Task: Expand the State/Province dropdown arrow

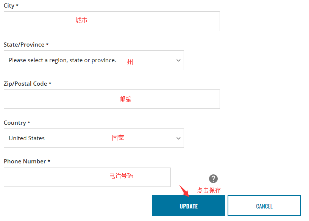Action: [x=178, y=60]
